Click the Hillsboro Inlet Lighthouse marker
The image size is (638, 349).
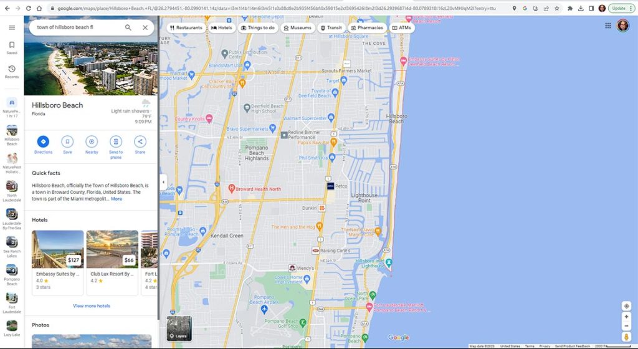tap(389, 262)
